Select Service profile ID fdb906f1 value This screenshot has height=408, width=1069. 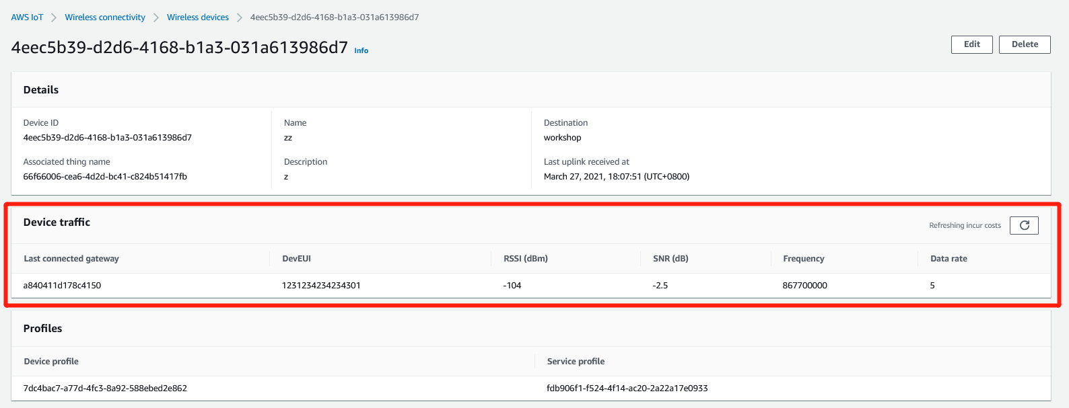(627, 389)
